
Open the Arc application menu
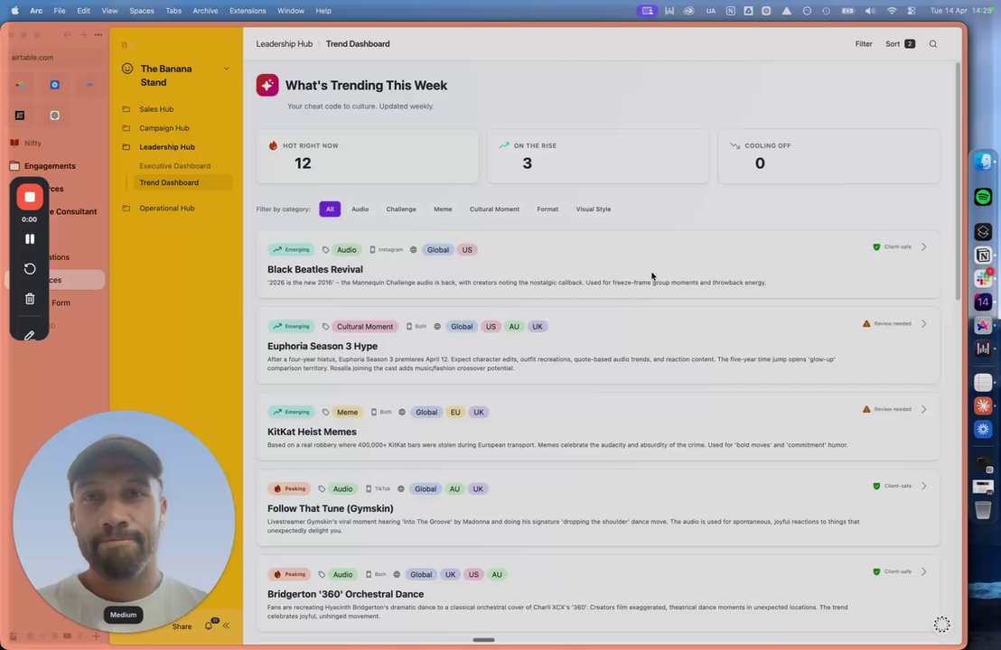click(x=36, y=11)
